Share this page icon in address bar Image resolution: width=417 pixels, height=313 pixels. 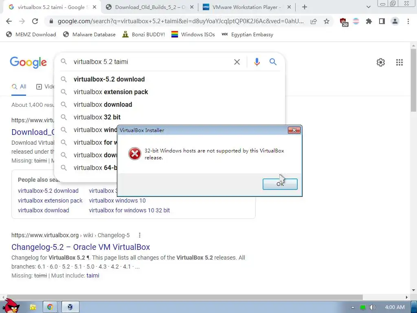click(314, 21)
